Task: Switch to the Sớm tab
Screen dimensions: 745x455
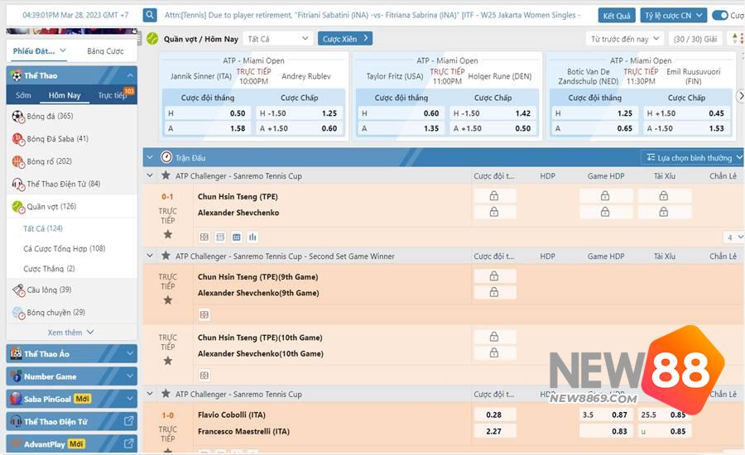Action: [x=23, y=95]
